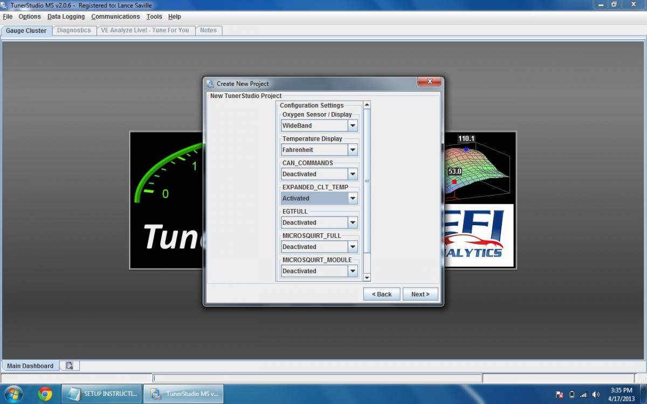Open the Data Logging menu
The image size is (647, 404).
[66, 17]
